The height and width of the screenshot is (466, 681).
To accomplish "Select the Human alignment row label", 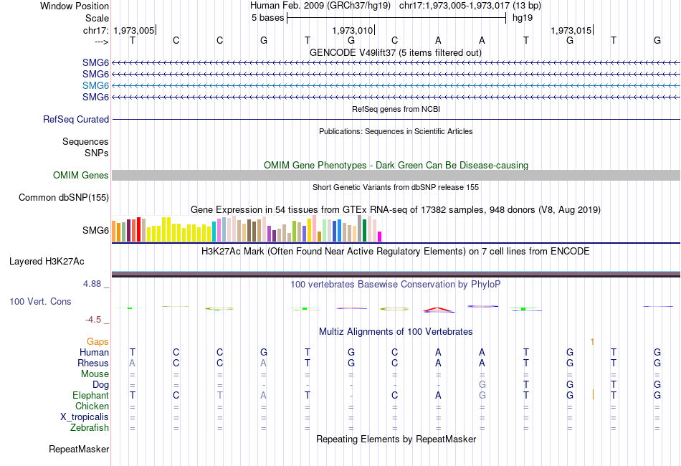I will (x=94, y=352).
